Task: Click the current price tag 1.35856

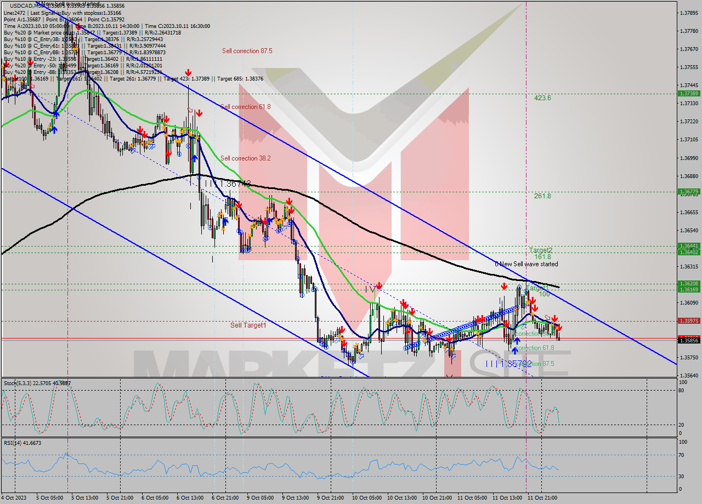Action: click(x=689, y=340)
